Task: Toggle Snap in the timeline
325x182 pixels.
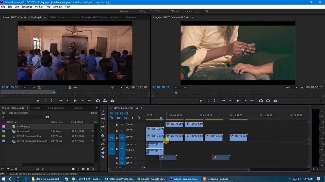Action: pos(118,118)
